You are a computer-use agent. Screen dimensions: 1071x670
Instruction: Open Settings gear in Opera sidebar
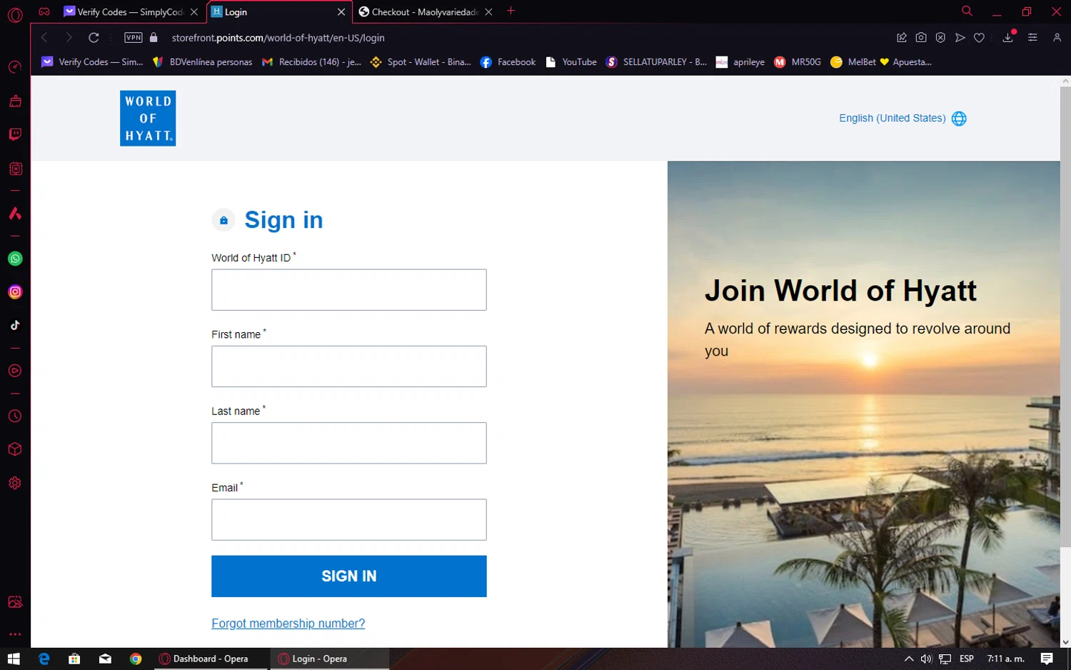[15, 483]
